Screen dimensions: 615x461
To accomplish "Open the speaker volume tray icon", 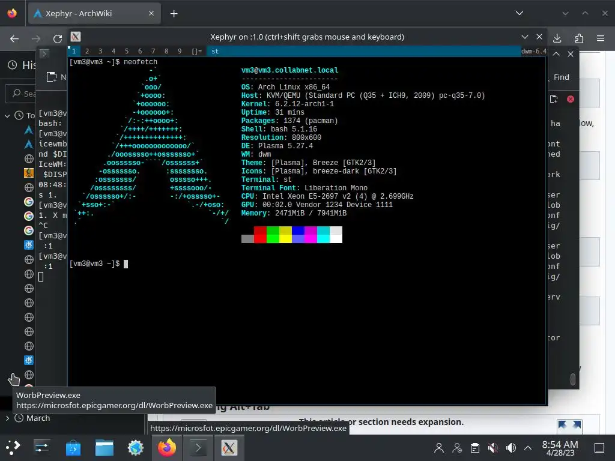I will click(510, 448).
